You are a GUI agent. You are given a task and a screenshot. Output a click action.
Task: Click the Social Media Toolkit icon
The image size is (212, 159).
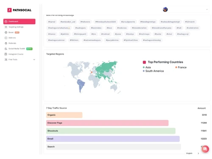[x=6, y=49]
